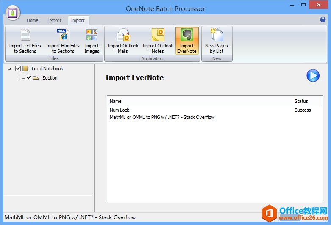Viewport: 331px width, 225px height.
Task: Click the Name column header
Action: 200,101
